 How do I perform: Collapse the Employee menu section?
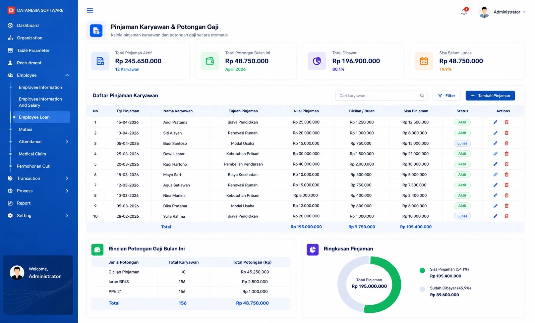click(67, 75)
